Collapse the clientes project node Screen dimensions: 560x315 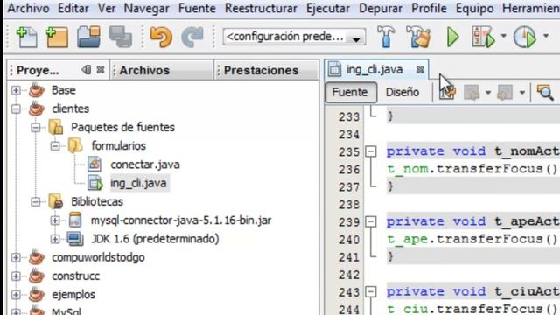(16, 108)
